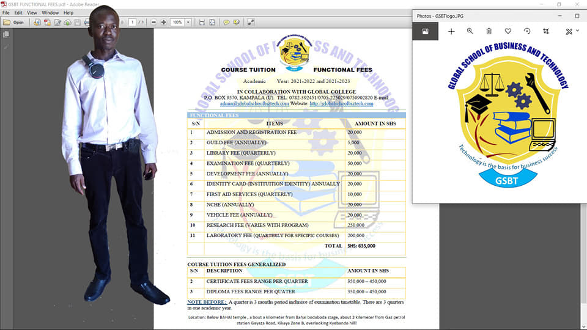Click 'EXAMINATION FEE (QUARTERLY)' row text
Viewport: 587px width, 330px height.
point(248,164)
